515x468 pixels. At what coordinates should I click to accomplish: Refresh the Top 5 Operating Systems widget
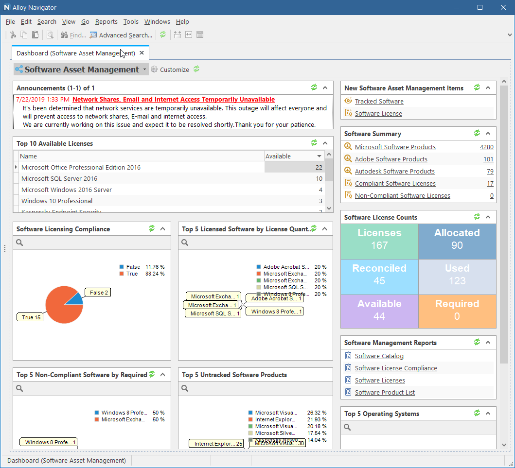(x=477, y=413)
